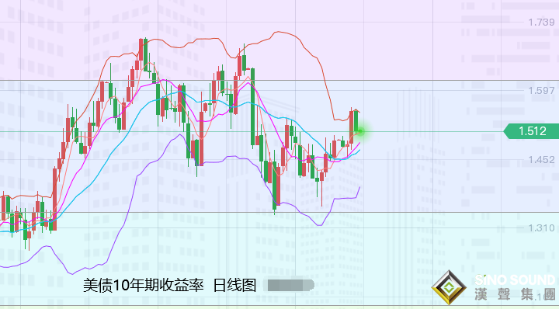Click the green horizontal current price line
559x309 pixels.
(x=249, y=131)
